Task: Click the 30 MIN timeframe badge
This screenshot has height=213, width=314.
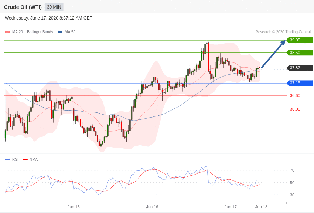Action: (x=54, y=7)
